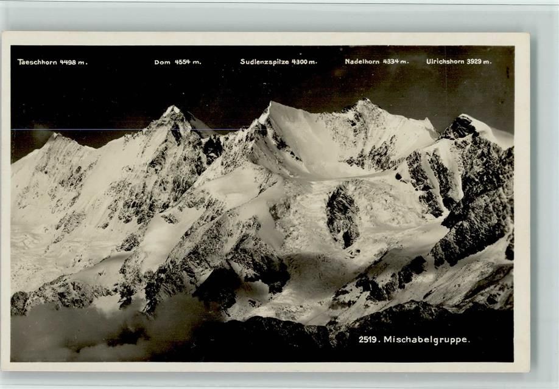This screenshot has width=559, height=389.
Task: Click the "Dom 4554 m." label
Action: [x=178, y=62]
